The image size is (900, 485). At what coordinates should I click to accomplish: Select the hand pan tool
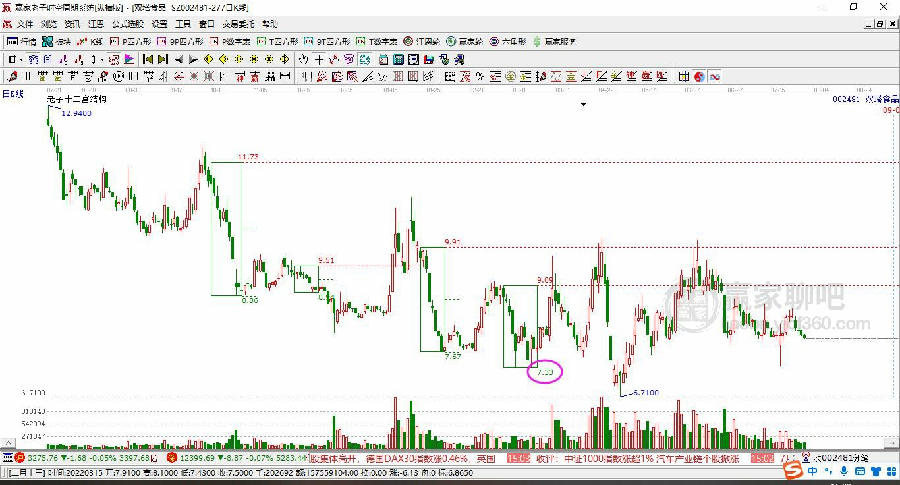click(x=303, y=59)
